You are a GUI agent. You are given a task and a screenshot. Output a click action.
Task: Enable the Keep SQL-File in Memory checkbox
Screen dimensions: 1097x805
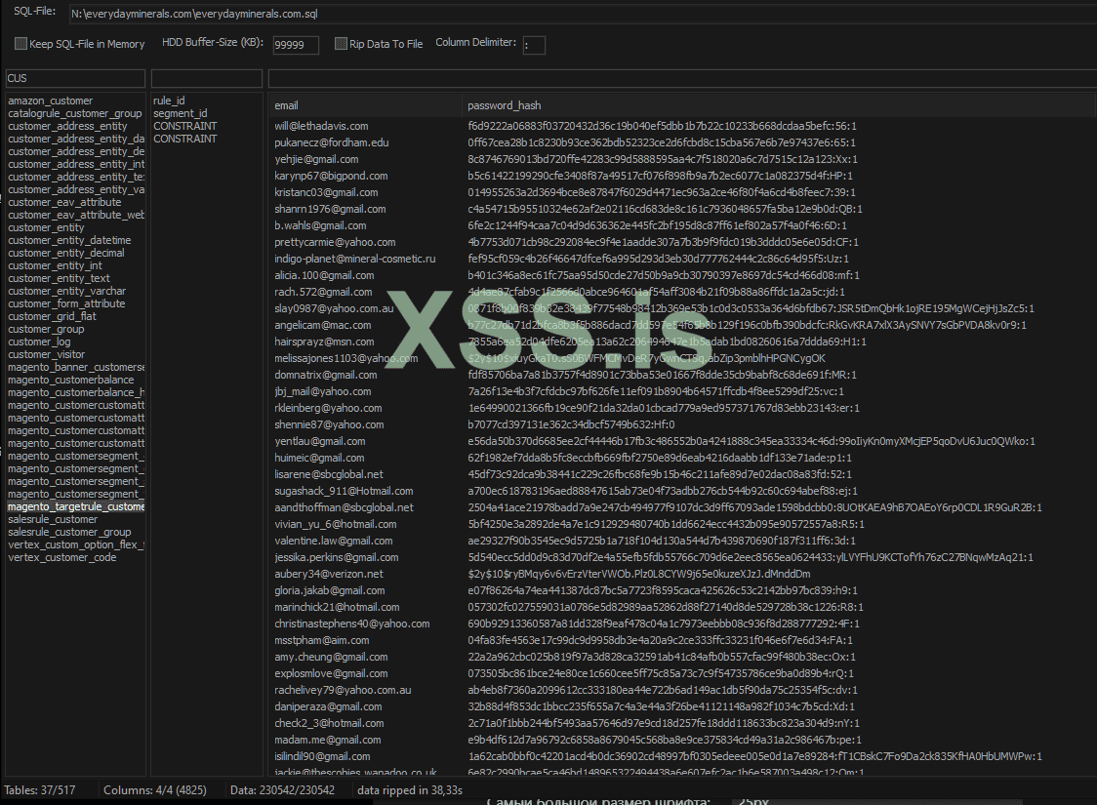coord(20,43)
